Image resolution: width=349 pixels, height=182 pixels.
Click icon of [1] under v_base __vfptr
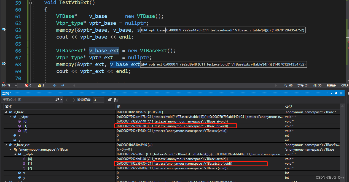pos(20,126)
